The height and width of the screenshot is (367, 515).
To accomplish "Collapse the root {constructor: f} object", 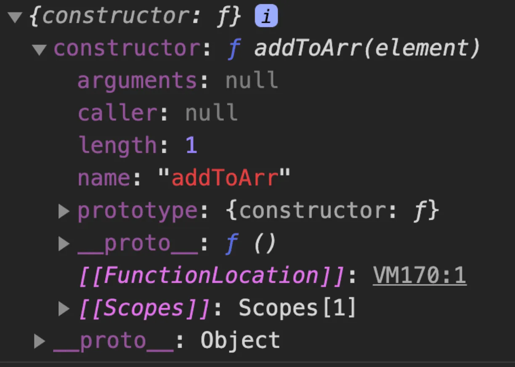I will [15, 18].
